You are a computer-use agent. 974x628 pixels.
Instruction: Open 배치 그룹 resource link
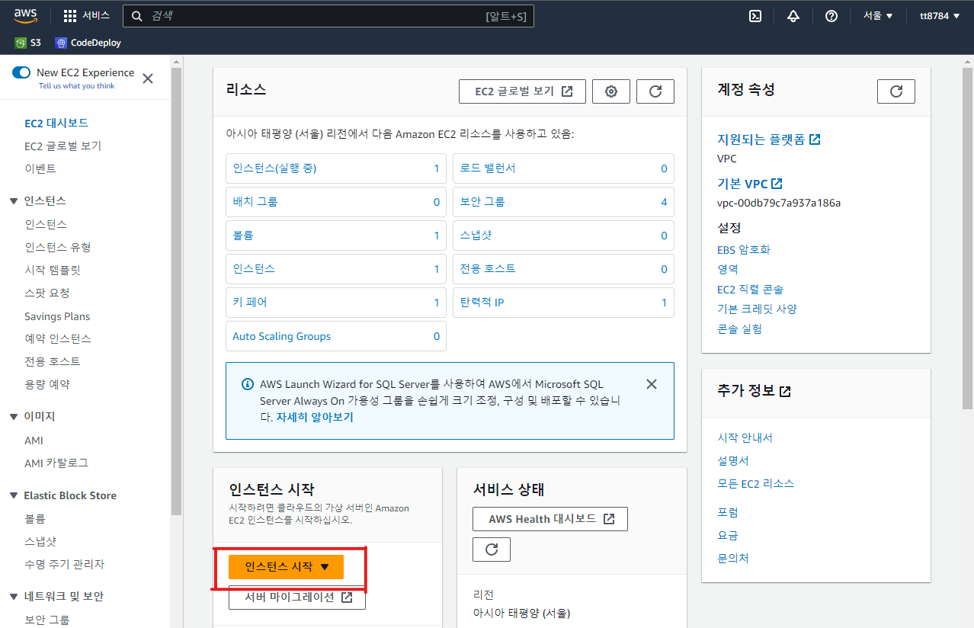pos(255,202)
